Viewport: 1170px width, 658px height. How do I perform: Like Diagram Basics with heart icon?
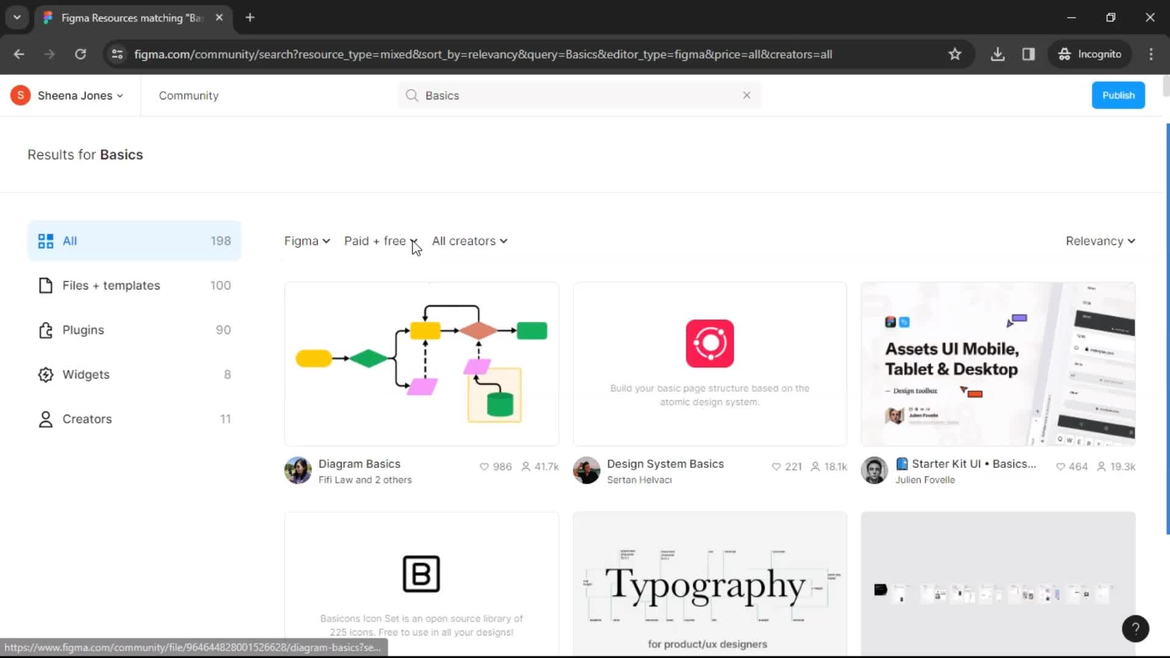coord(484,467)
